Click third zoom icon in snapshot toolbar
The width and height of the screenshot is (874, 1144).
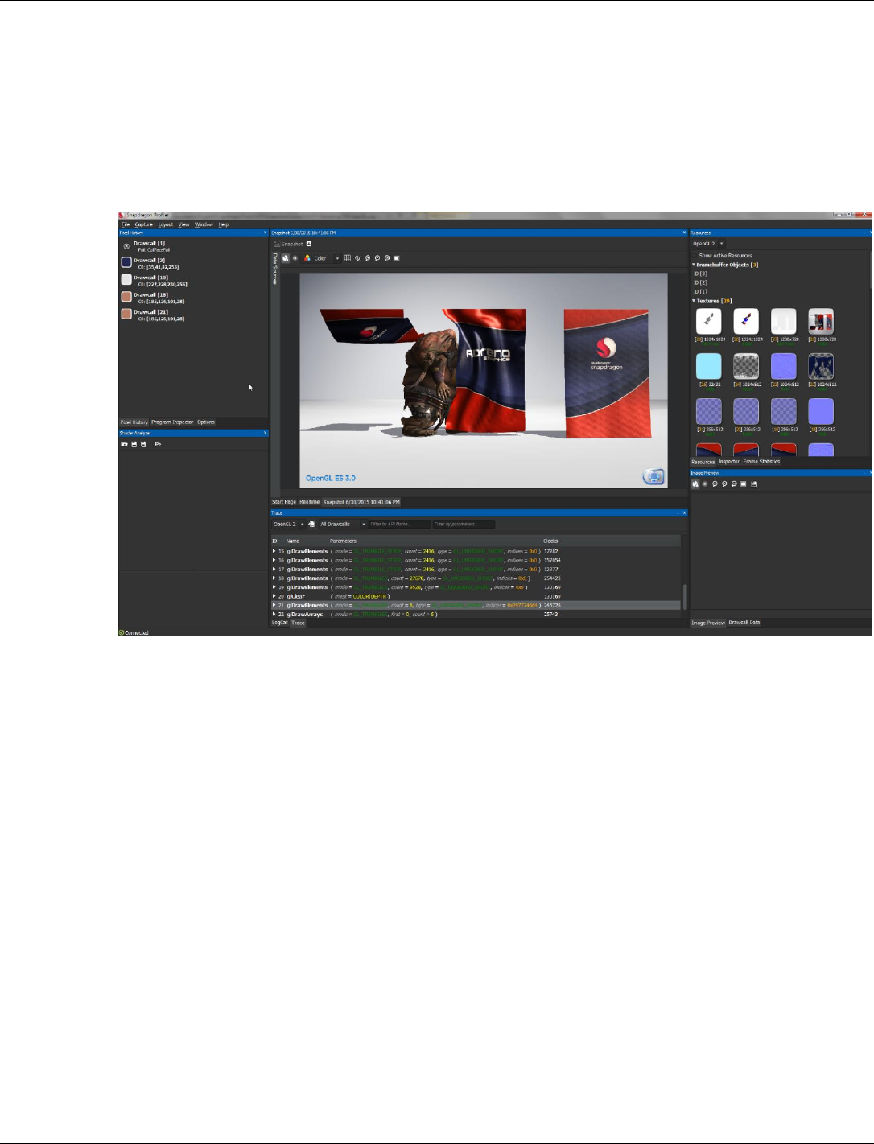[x=387, y=258]
